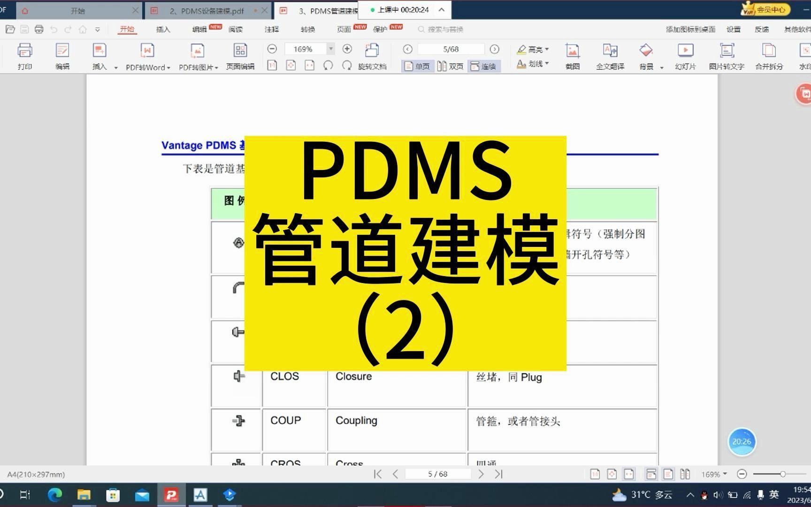Click 图片转文字 OCR tool
This screenshot has height=507, width=811.
[x=727, y=56]
